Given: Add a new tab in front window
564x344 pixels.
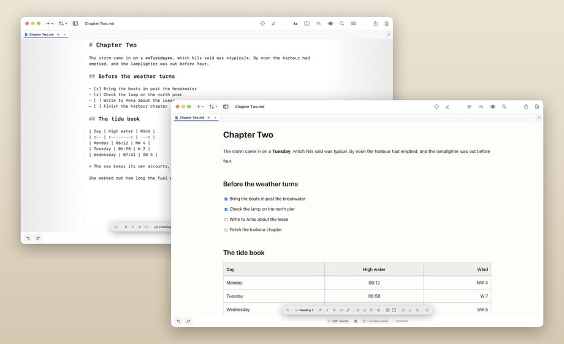Looking at the screenshot, I should 539,118.
